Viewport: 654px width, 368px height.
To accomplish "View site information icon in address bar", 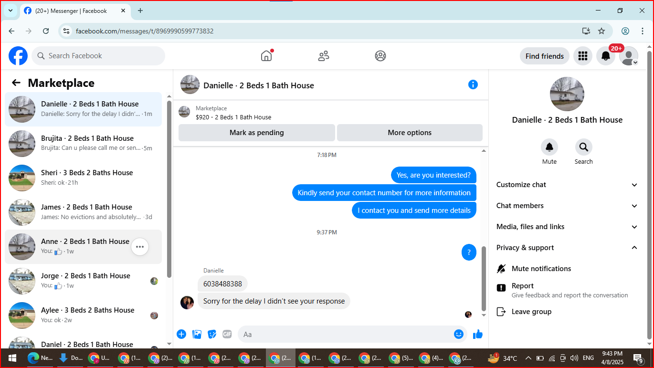I will (66, 31).
